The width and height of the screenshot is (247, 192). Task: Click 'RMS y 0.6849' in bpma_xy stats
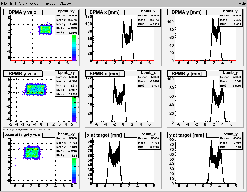pos(66,33)
